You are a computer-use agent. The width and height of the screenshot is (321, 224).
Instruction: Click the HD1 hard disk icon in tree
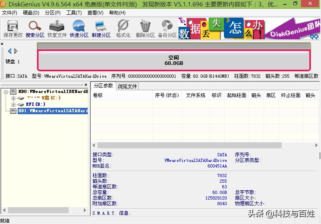pos(13,111)
